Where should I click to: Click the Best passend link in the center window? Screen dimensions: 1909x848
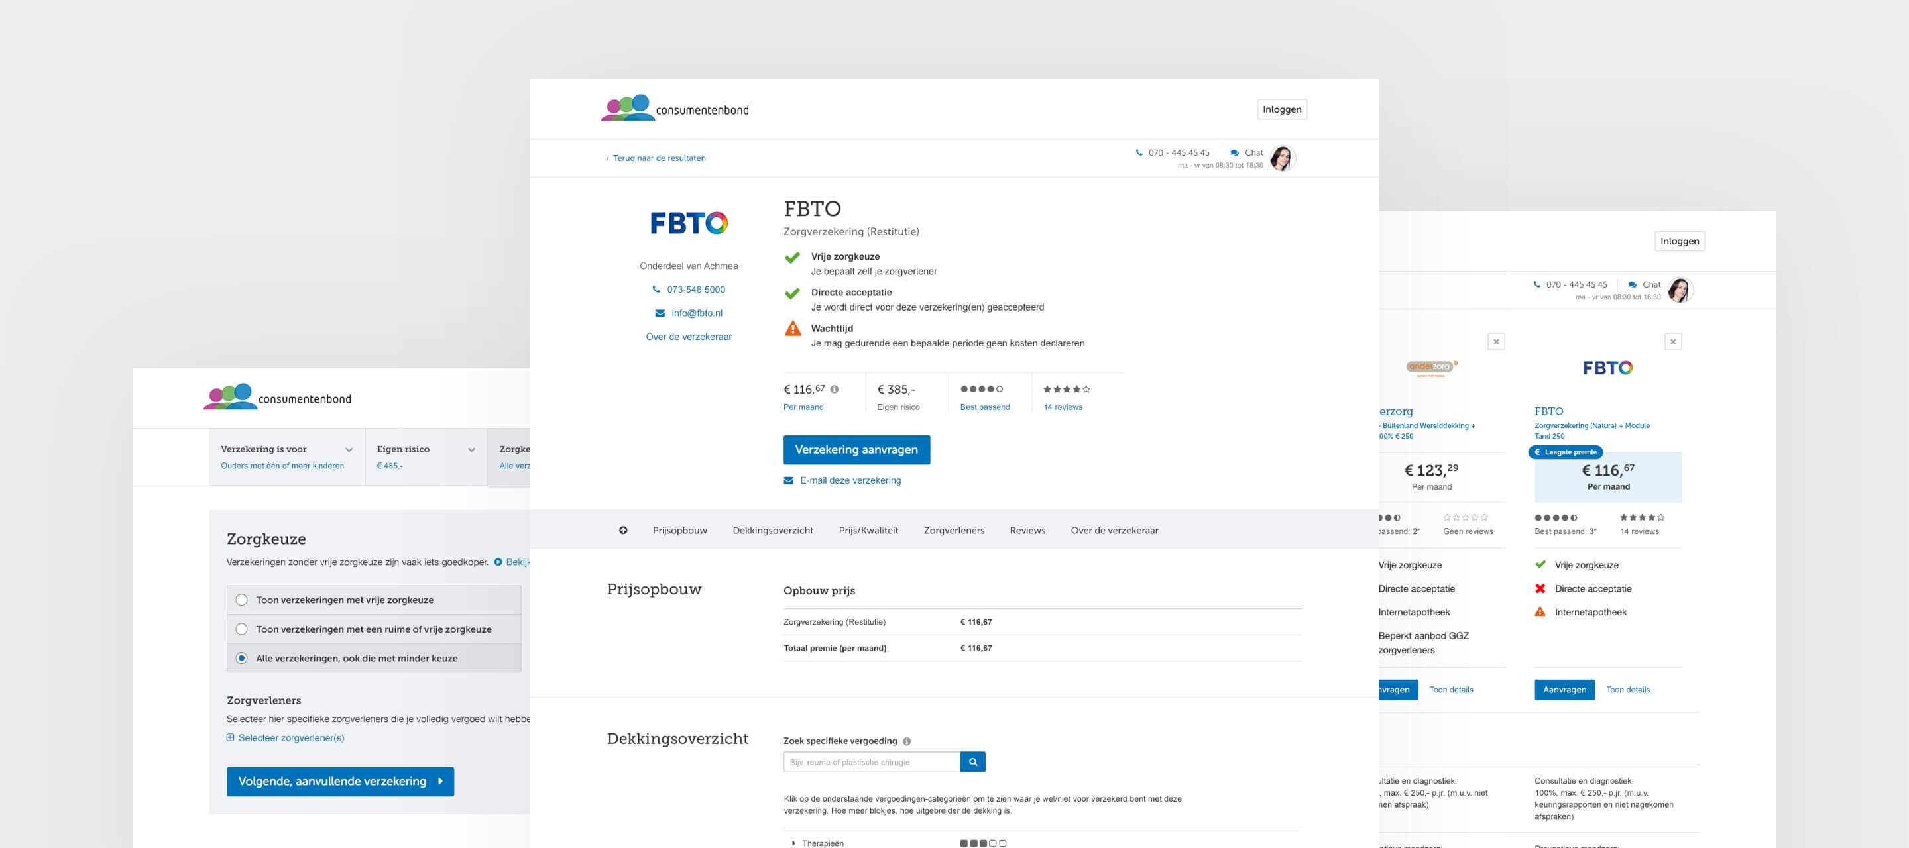point(985,407)
